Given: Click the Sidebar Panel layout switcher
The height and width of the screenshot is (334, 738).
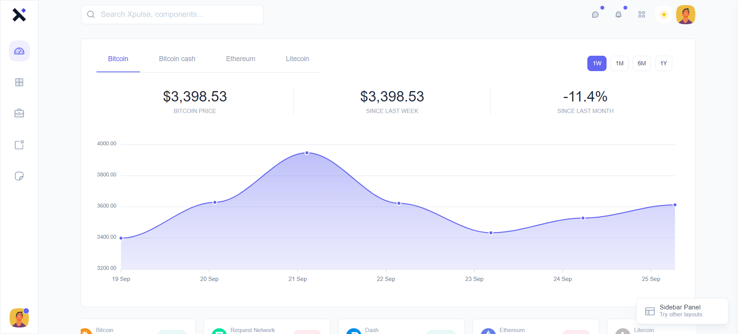Looking at the screenshot, I should (681, 311).
